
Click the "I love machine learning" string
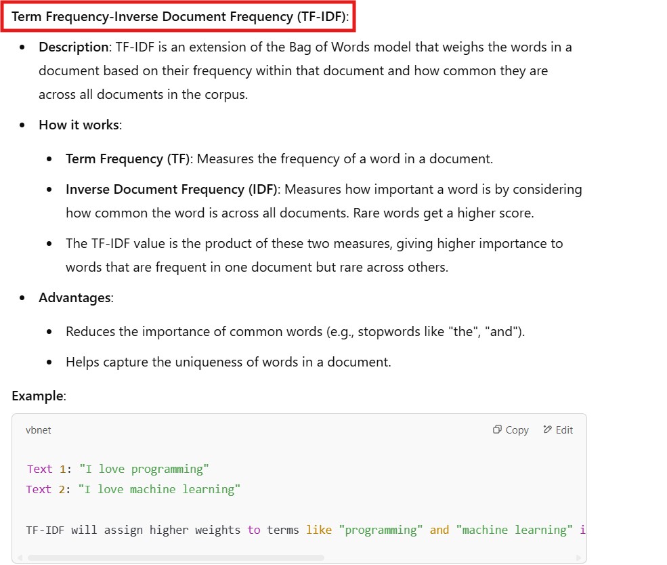point(160,489)
